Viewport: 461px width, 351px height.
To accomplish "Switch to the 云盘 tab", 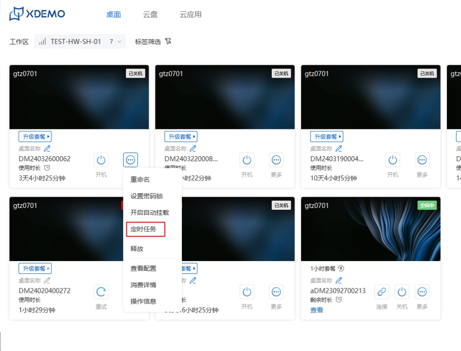I will tap(150, 15).
